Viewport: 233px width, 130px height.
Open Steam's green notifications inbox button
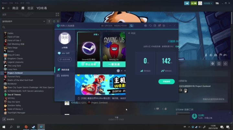click(x=194, y=3)
